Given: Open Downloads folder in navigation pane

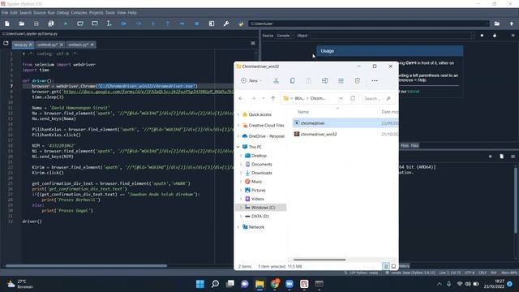Looking at the screenshot, I should (x=261, y=173).
